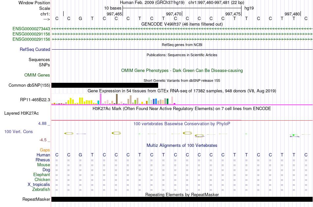Select the Human alignment row label
This screenshot has width=313, height=207.
point(43,155)
